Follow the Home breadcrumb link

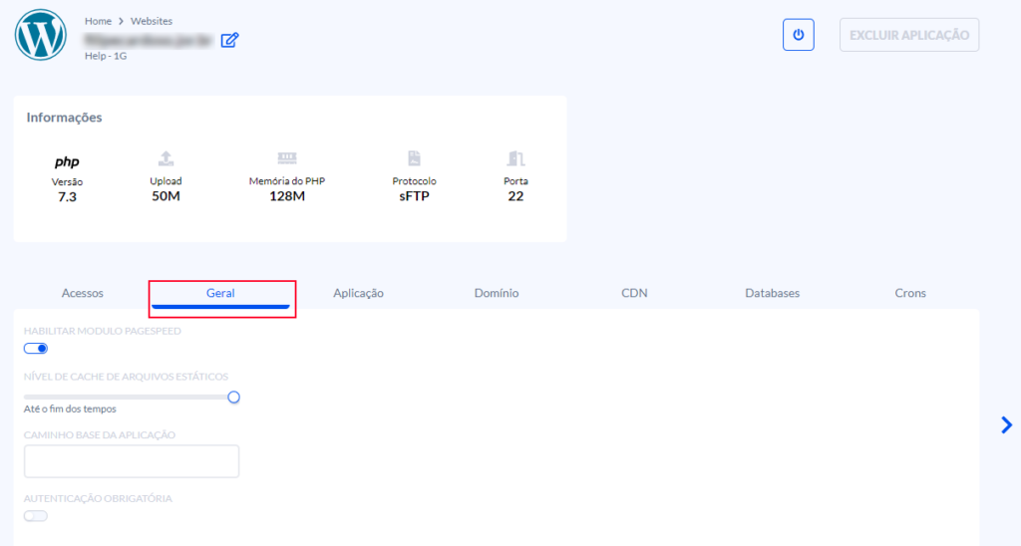(x=98, y=21)
